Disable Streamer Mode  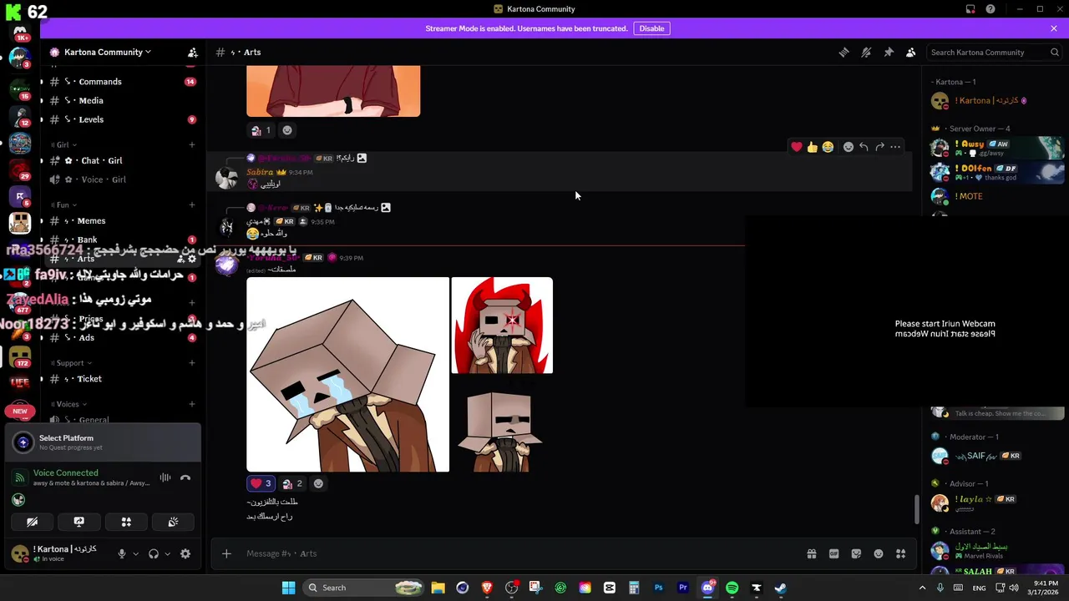pos(651,28)
